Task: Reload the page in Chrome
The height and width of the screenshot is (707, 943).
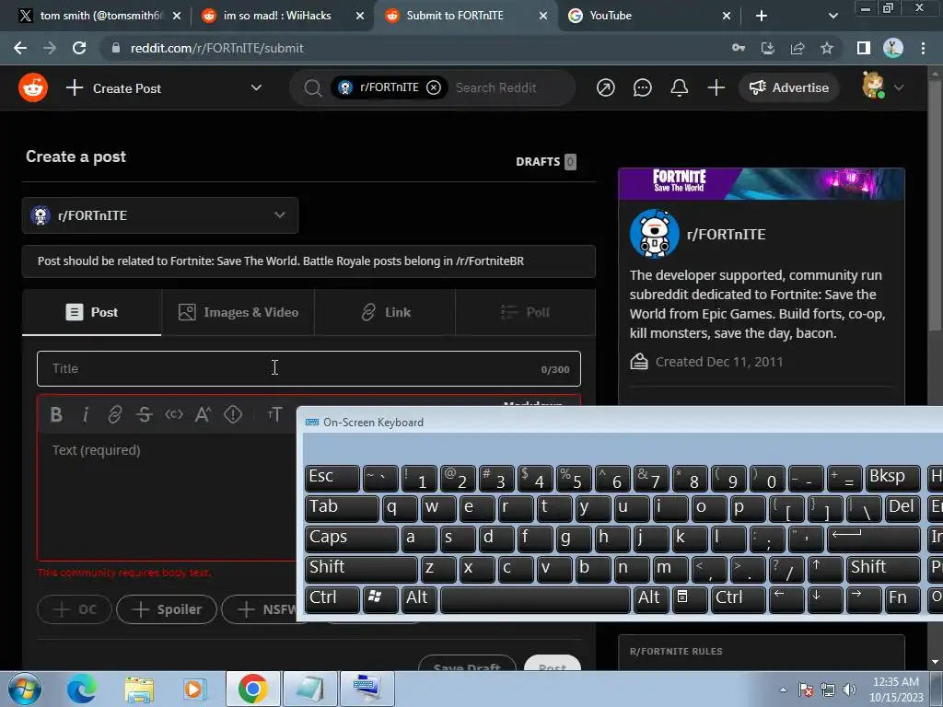Action: [79, 48]
